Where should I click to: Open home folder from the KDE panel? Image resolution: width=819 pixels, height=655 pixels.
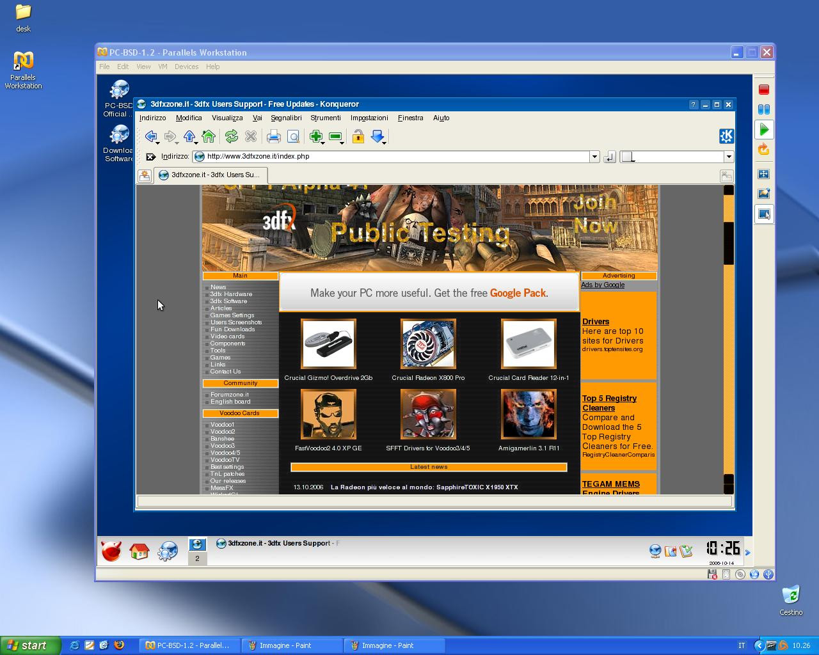coord(139,551)
